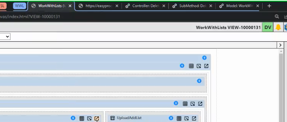Click browser zoom magnifier icon in address bar
Viewport: 287px width, 122px height.
pyautogui.click(x=277, y=17)
